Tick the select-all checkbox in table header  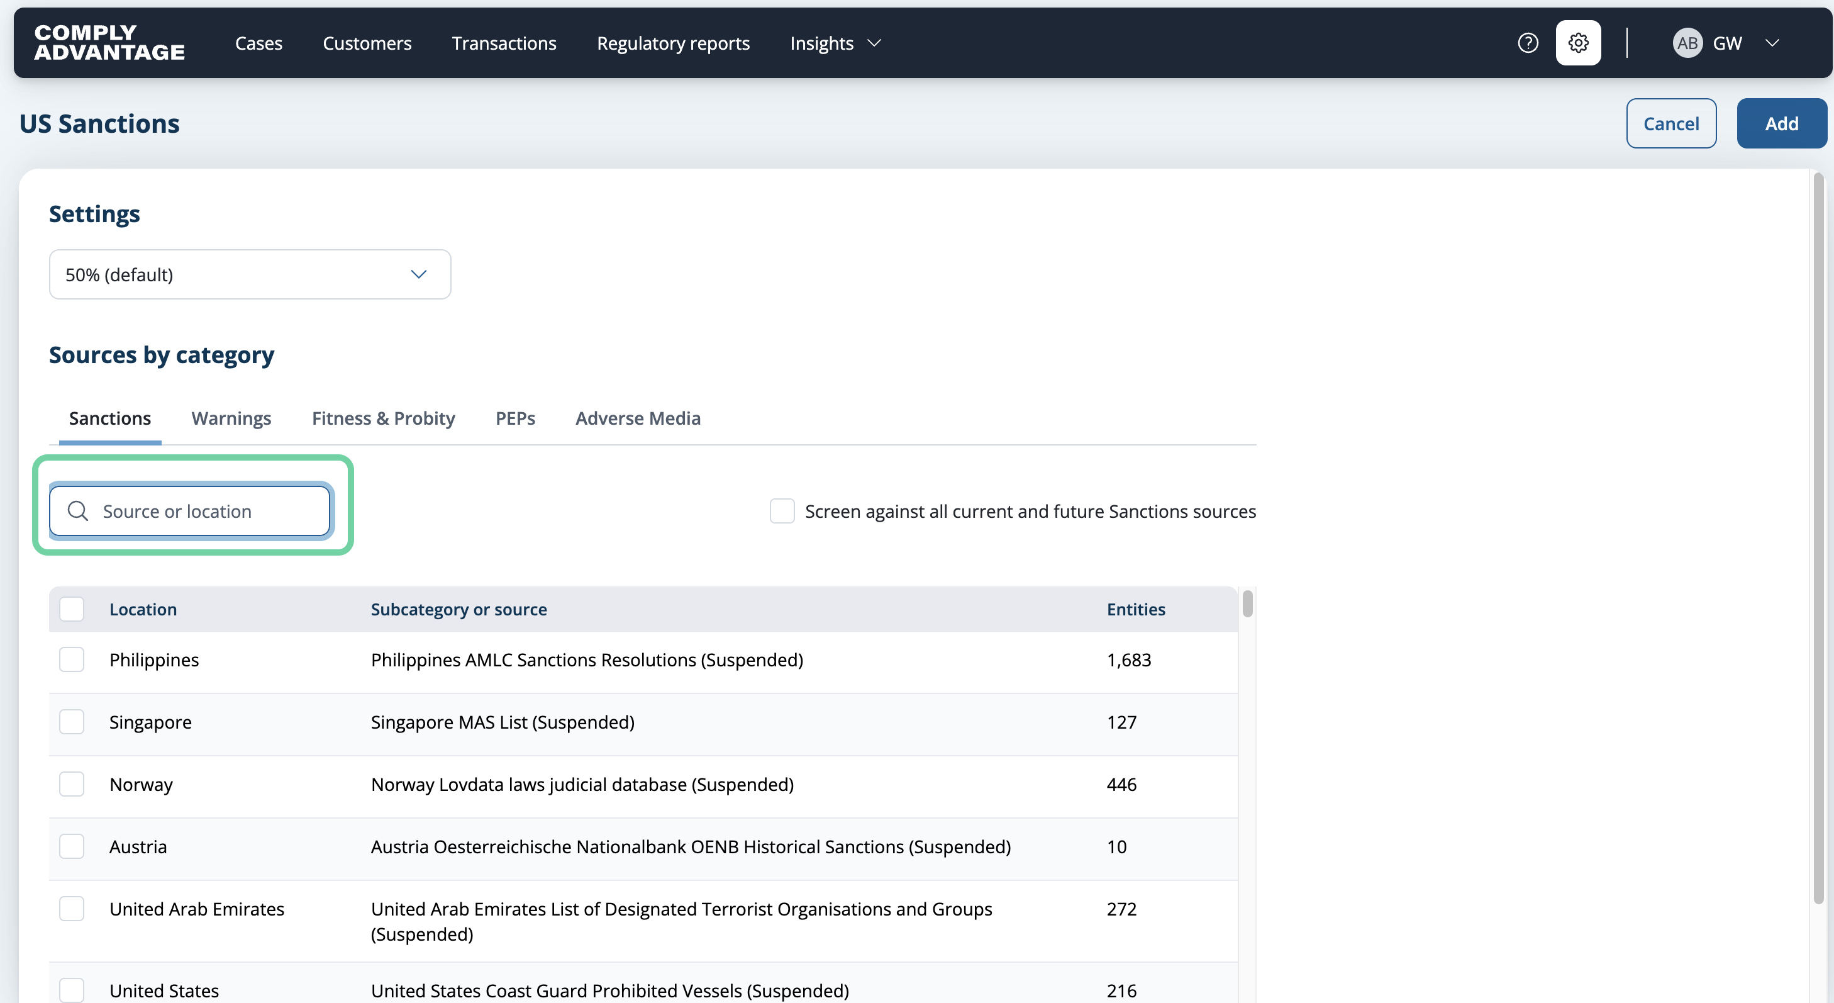tap(72, 609)
